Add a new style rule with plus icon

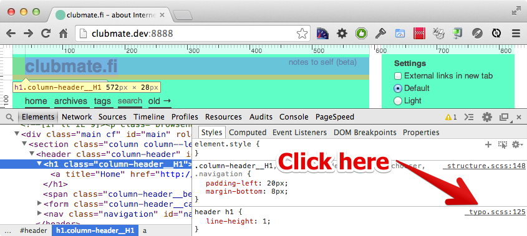point(488,144)
